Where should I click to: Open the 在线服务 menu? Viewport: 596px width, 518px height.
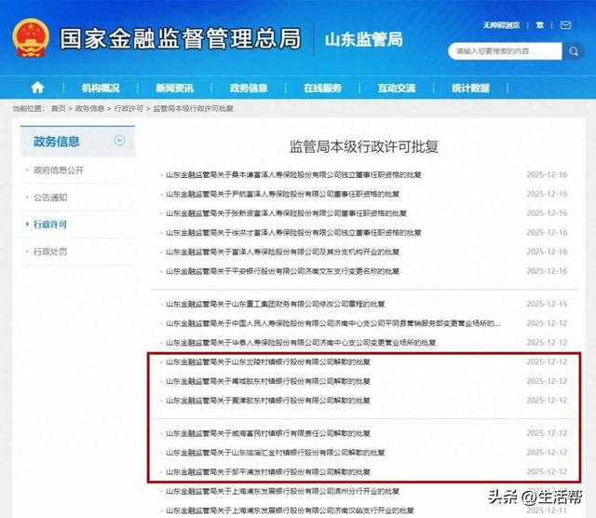coord(322,89)
